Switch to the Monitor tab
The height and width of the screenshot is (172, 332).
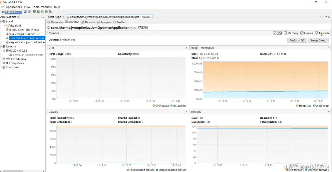pos(72,22)
